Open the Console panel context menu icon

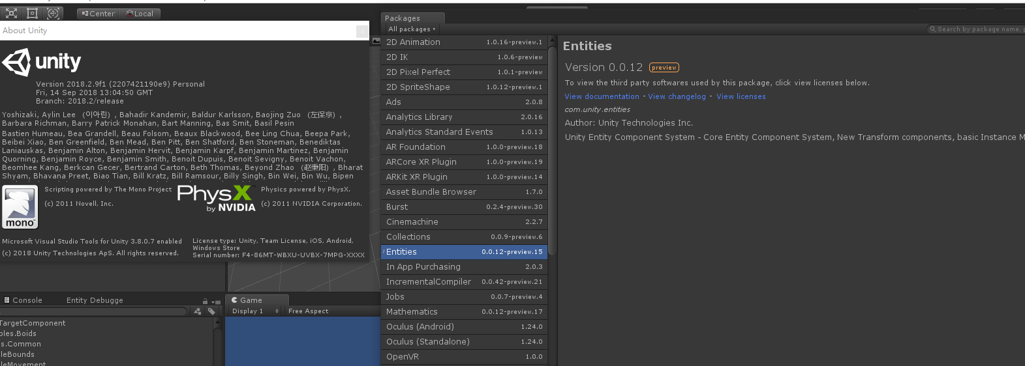[216, 301]
